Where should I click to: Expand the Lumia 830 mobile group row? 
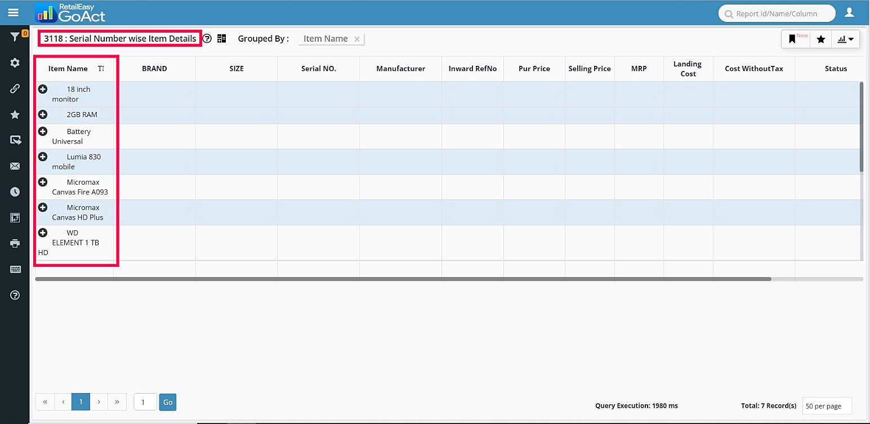click(x=43, y=157)
